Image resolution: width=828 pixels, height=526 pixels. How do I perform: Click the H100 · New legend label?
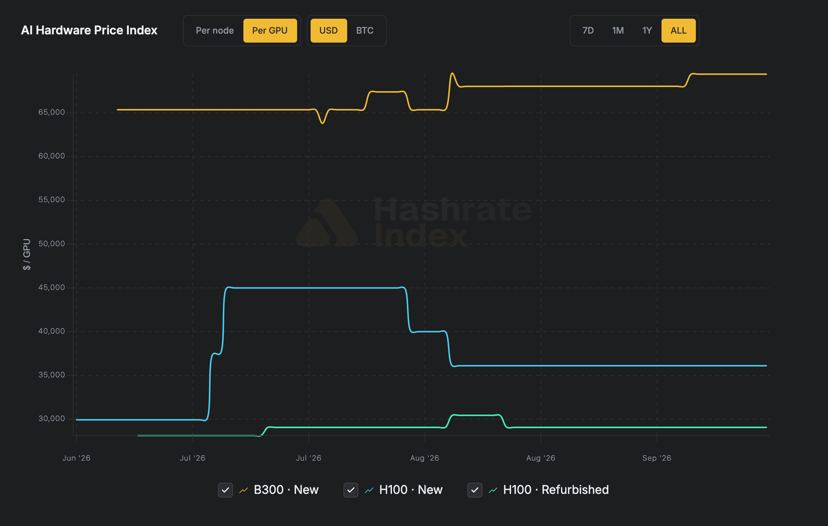(411, 490)
